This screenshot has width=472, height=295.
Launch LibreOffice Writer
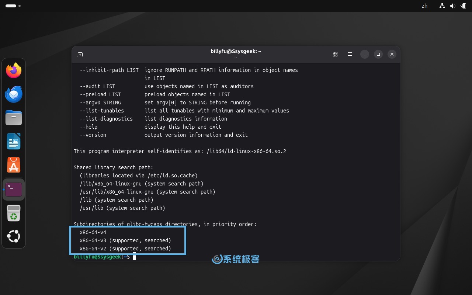pos(14,141)
